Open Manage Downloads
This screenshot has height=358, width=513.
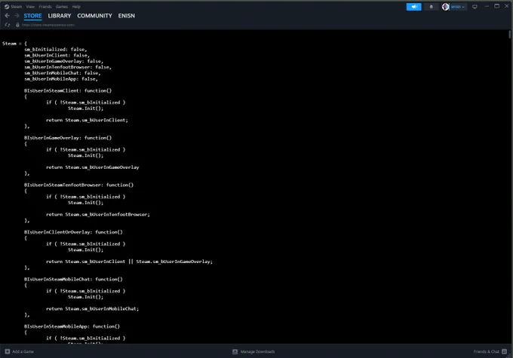[257, 351]
